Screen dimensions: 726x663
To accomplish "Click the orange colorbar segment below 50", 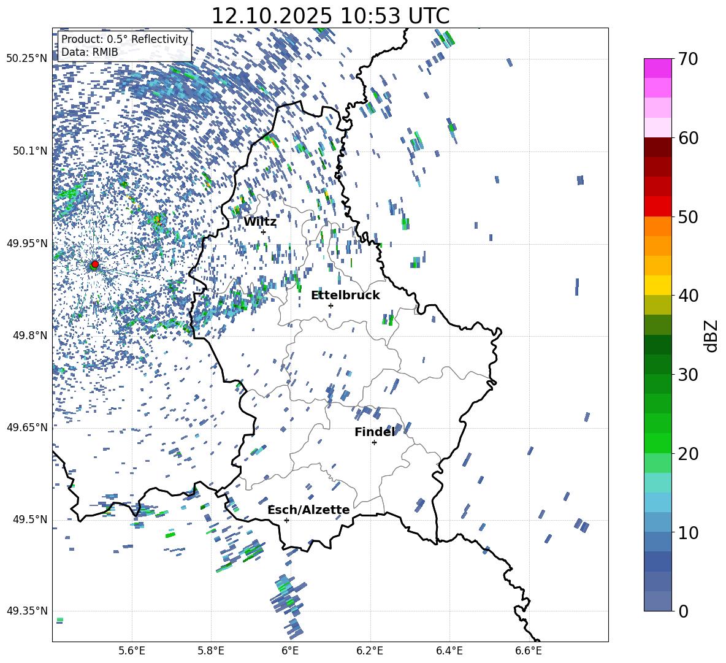I will pos(658,226).
